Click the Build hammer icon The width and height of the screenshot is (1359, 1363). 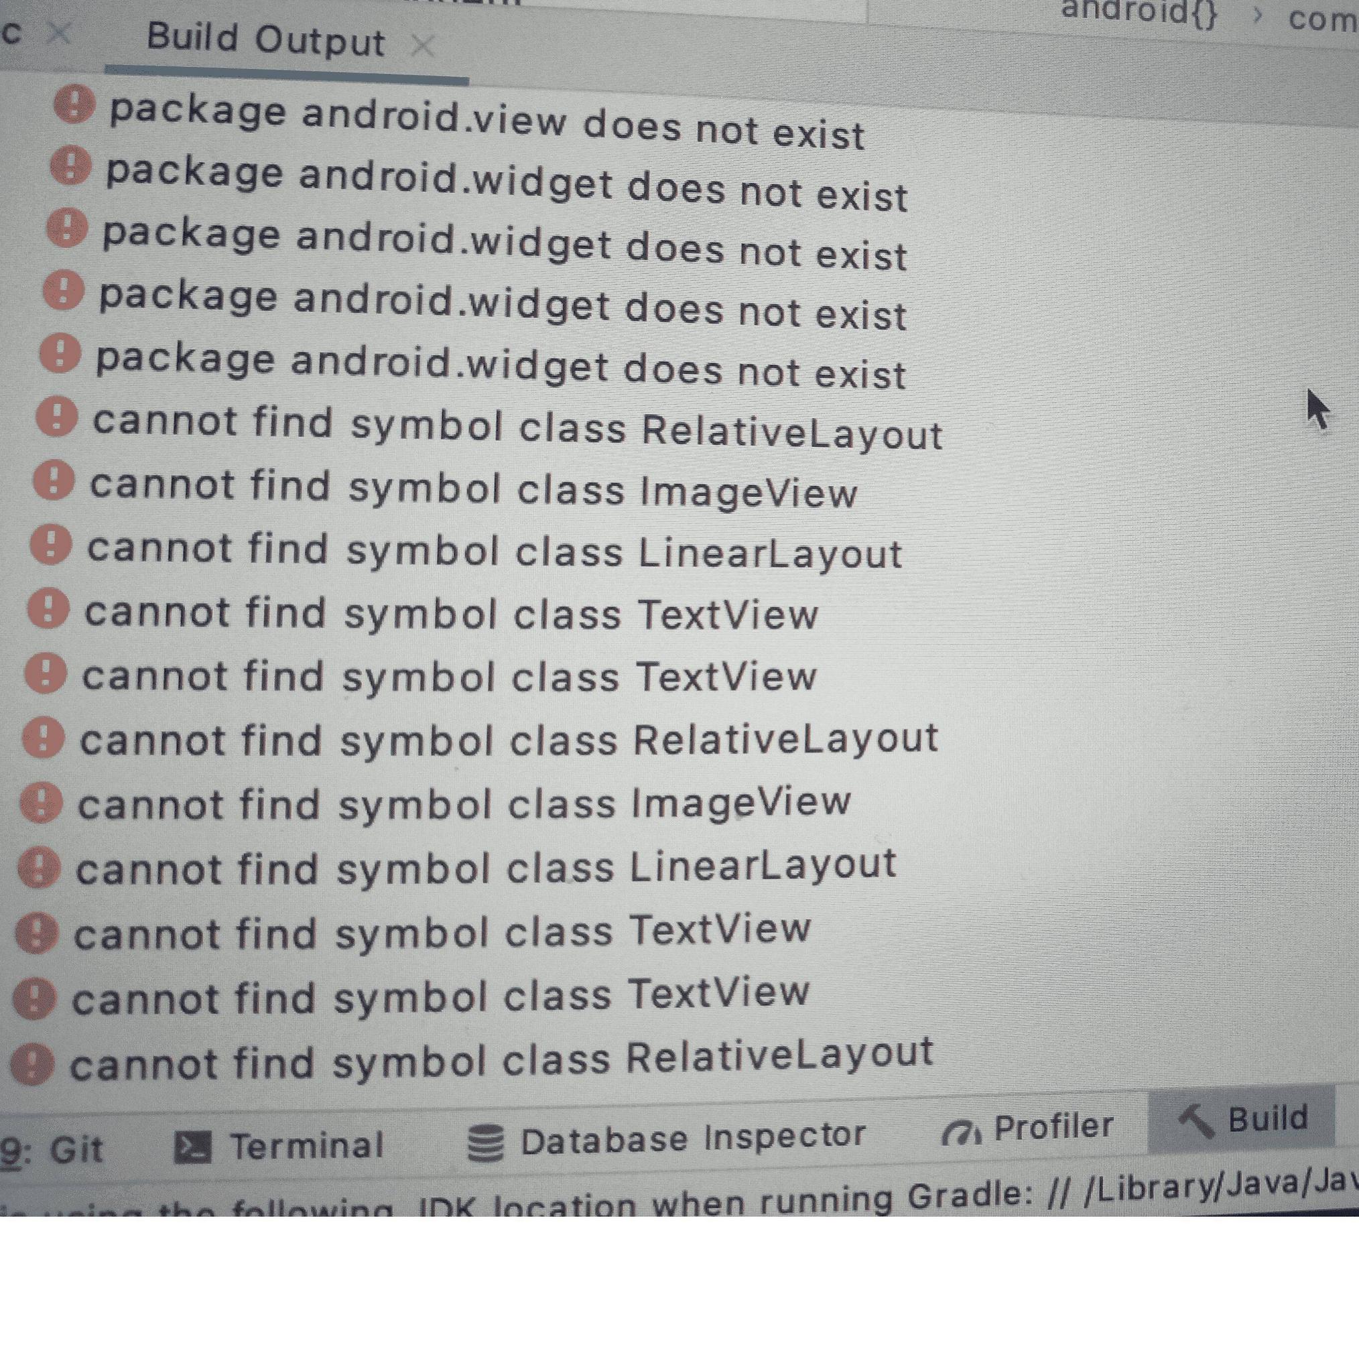1197,1120
